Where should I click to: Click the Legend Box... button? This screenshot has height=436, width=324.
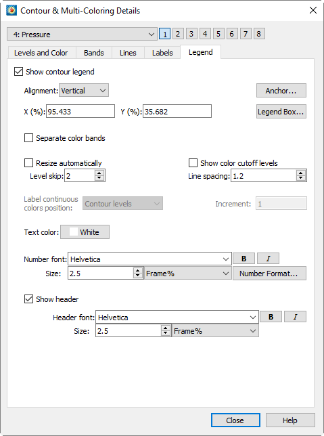tap(281, 112)
